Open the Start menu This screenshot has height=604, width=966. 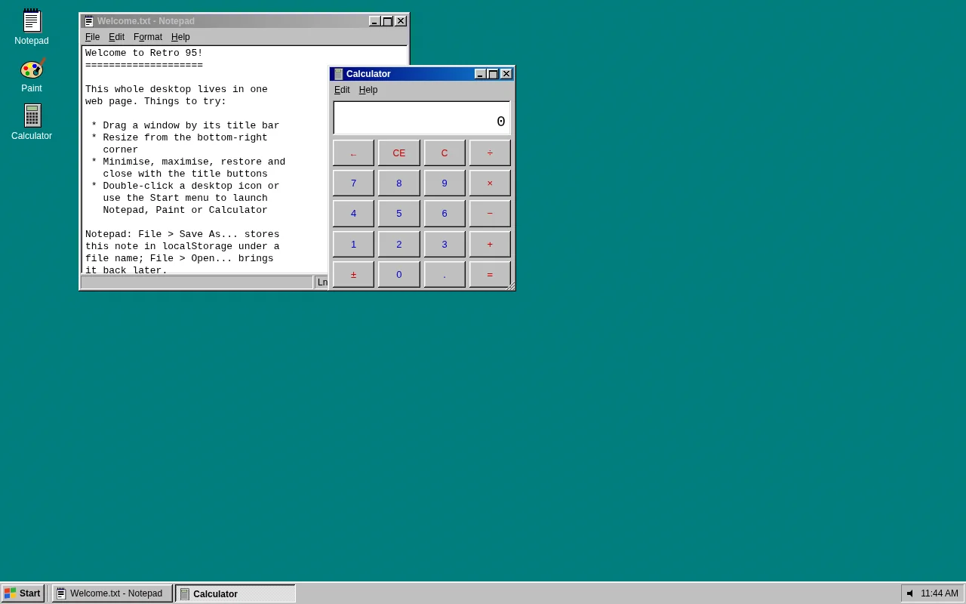coord(23,593)
